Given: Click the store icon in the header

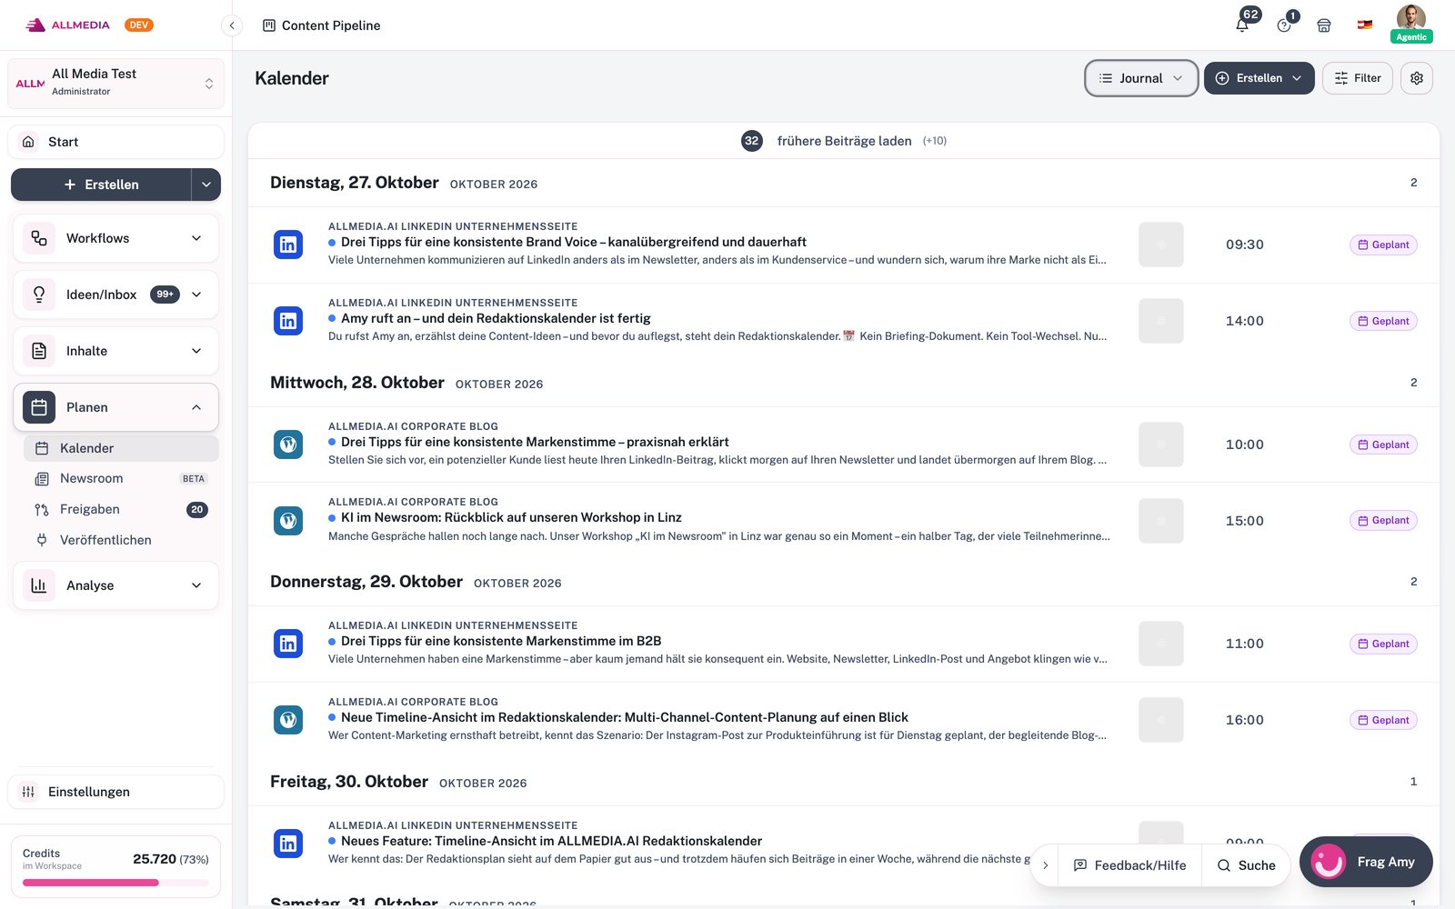Looking at the screenshot, I should [x=1324, y=25].
